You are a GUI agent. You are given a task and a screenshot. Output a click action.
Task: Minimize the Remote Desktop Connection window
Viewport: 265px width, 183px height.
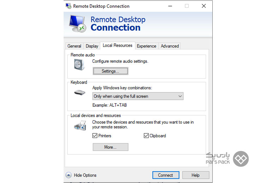[x=170, y=6]
